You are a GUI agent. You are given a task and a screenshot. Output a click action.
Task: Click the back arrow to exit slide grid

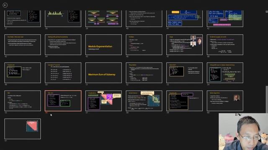(x=5, y=5)
